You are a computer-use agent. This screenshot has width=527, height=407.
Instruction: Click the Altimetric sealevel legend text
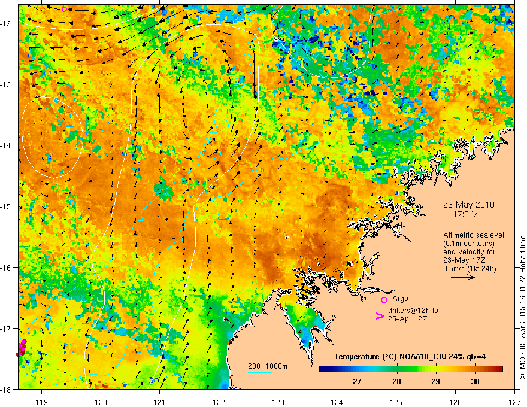tap(474, 235)
